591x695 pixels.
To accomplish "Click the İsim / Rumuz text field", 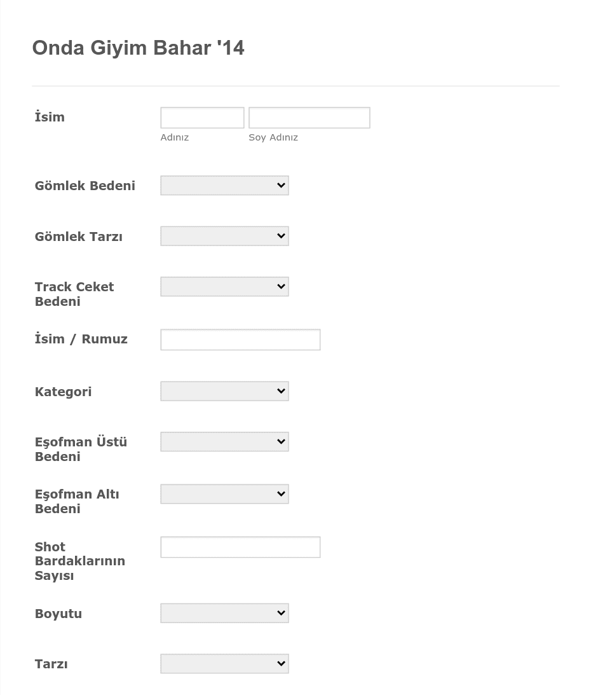I will click(240, 340).
